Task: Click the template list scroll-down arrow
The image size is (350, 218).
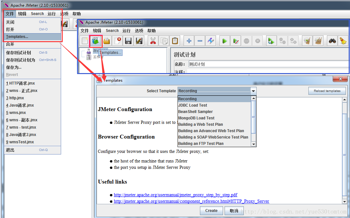Action: (x=253, y=144)
